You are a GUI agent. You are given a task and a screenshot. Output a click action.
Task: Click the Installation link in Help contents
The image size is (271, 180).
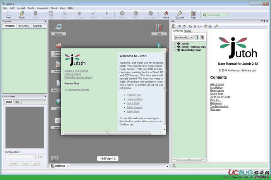tap(216, 87)
